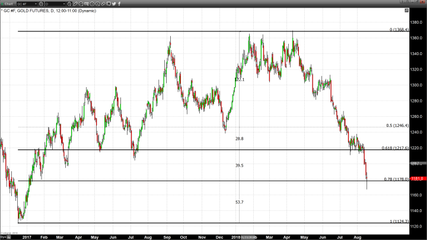
Task: Click the 0 (1368.4) Fibonacci level label
Action: pyautogui.click(x=399, y=30)
